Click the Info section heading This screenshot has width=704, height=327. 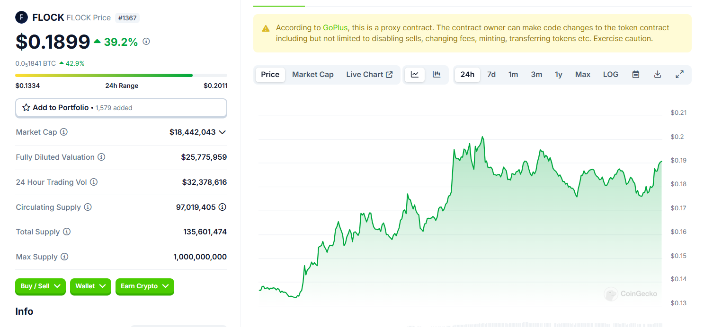[x=24, y=311]
